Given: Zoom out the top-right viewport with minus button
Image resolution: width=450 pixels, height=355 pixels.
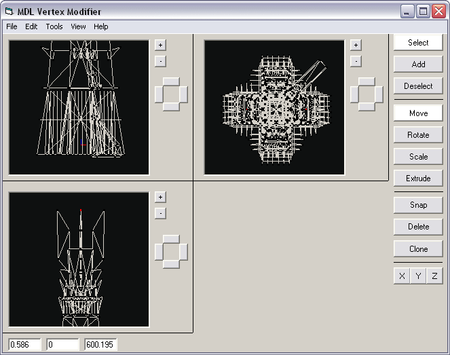Looking at the screenshot, I should click(x=356, y=61).
